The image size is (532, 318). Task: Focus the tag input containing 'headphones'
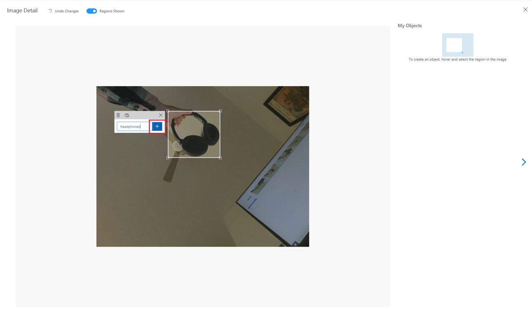(134, 127)
